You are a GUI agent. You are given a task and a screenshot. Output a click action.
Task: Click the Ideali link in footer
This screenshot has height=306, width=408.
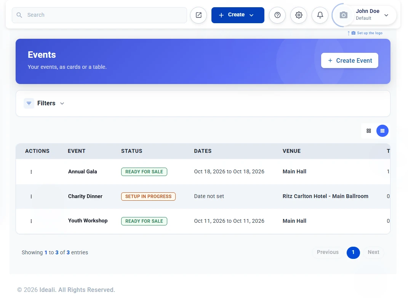[47, 290]
